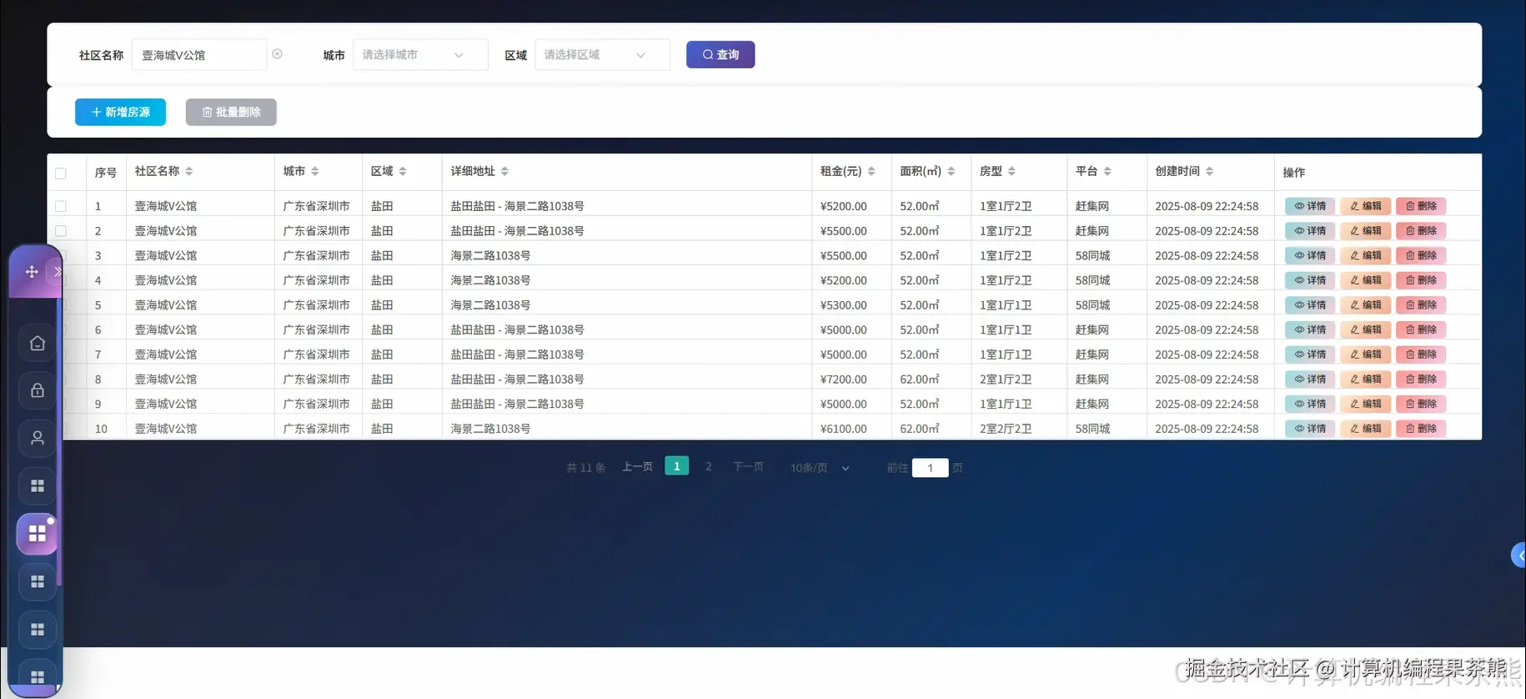Focus the 社区名称 input field
Viewport: 1526px width, 699px height.
tap(199, 54)
